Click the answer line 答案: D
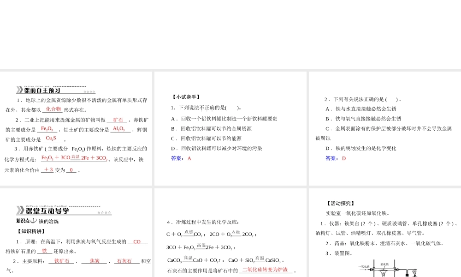This screenshot has height=277, width=461. [336, 158]
